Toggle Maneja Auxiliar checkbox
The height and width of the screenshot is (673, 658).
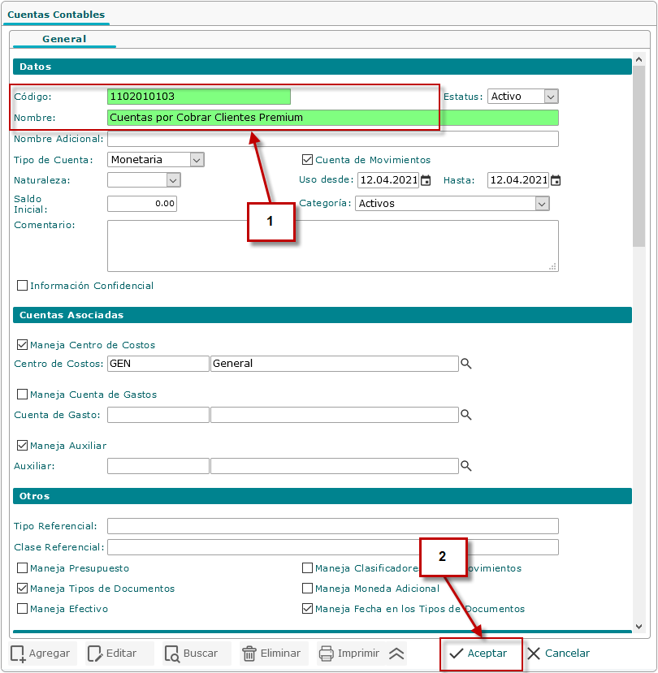pos(22,445)
